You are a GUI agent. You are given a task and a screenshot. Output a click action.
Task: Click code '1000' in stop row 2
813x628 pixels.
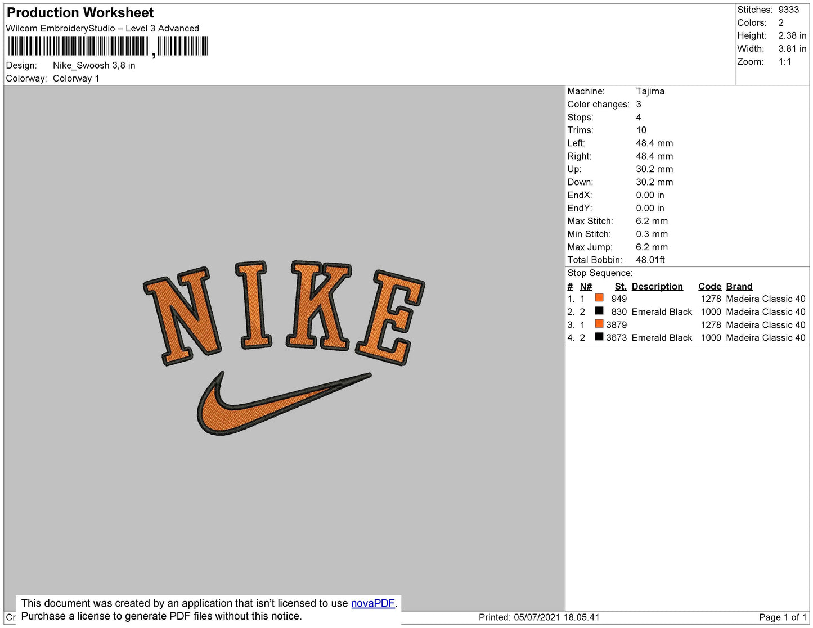711,311
